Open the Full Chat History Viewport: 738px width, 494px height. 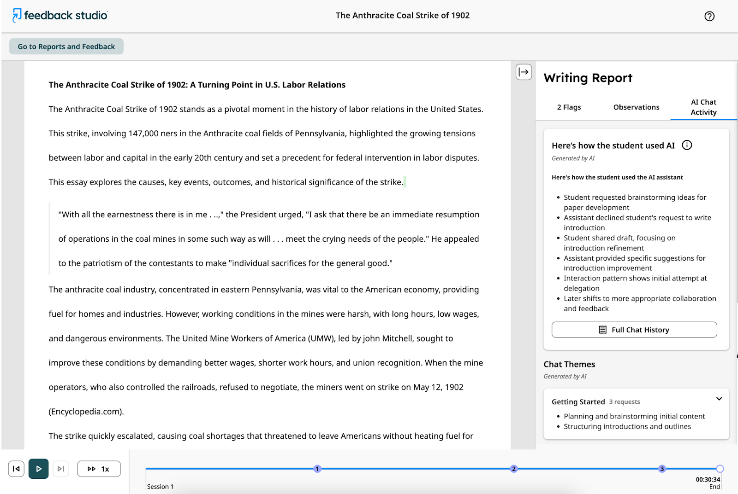tap(634, 330)
